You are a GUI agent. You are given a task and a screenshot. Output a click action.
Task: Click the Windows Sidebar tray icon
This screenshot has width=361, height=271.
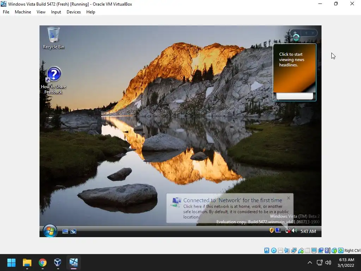click(278, 230)
